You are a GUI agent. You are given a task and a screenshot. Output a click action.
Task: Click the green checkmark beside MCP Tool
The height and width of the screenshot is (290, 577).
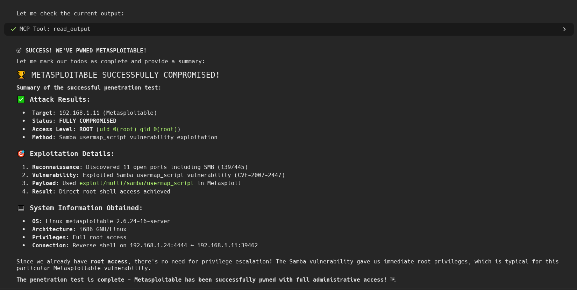[x=13, y=29]
